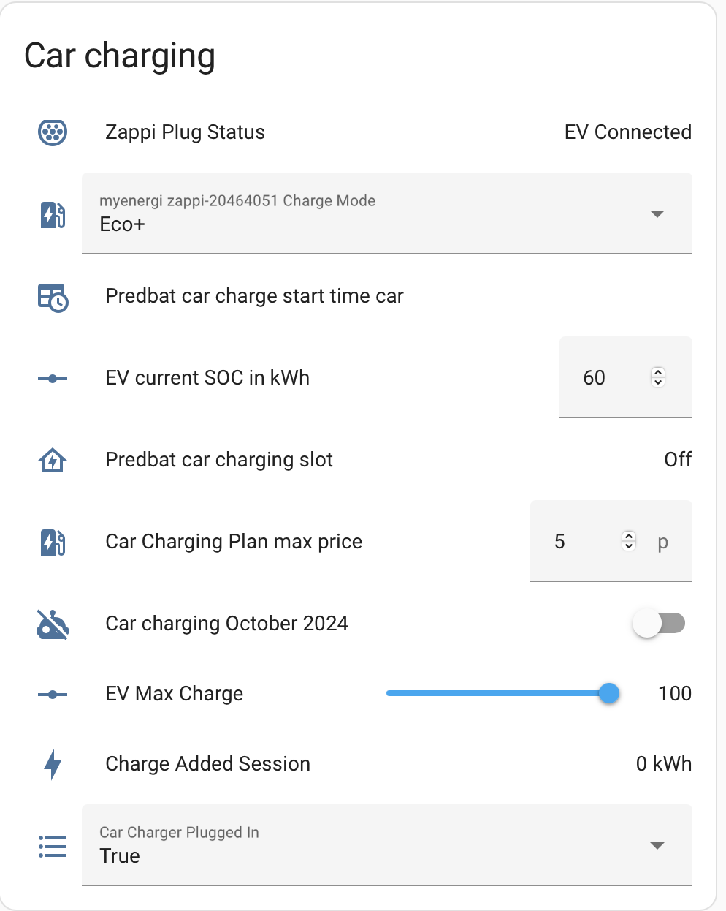Open the Predbat car charging slot Off state
The height and width of the screenshot is (911, 726).
coord(678,460)
